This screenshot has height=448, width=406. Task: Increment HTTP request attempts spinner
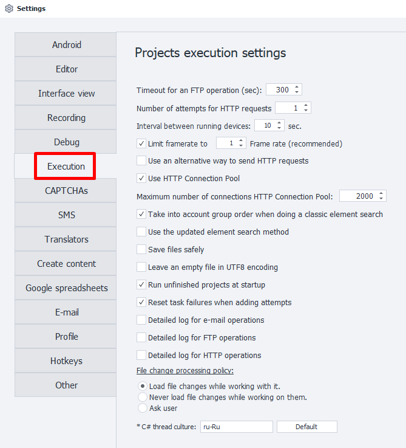[x=306, y=105]
